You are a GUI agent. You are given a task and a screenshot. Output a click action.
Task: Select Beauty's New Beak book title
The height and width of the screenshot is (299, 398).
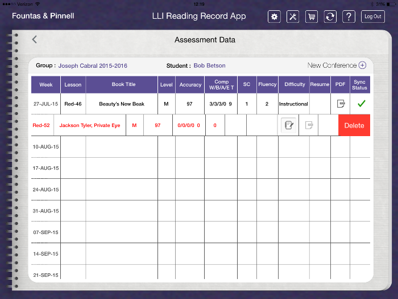121,104
